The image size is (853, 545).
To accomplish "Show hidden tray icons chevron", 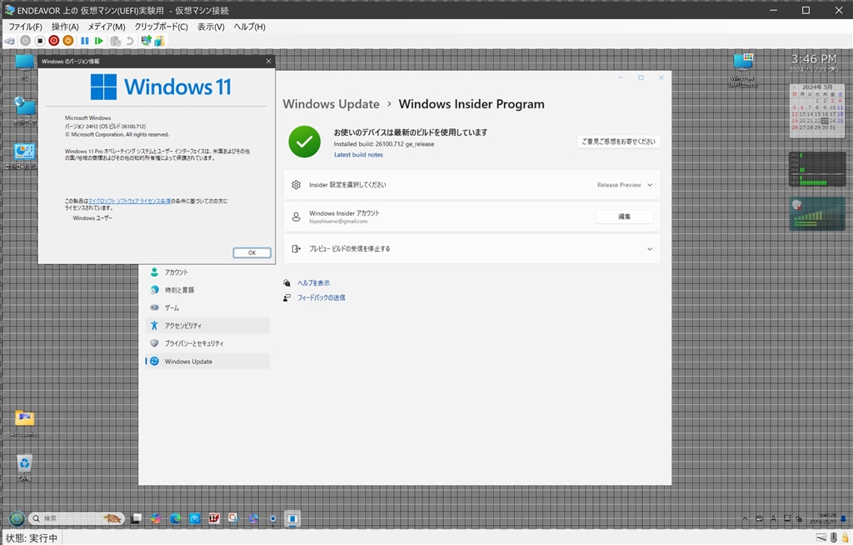I will 745,519.
